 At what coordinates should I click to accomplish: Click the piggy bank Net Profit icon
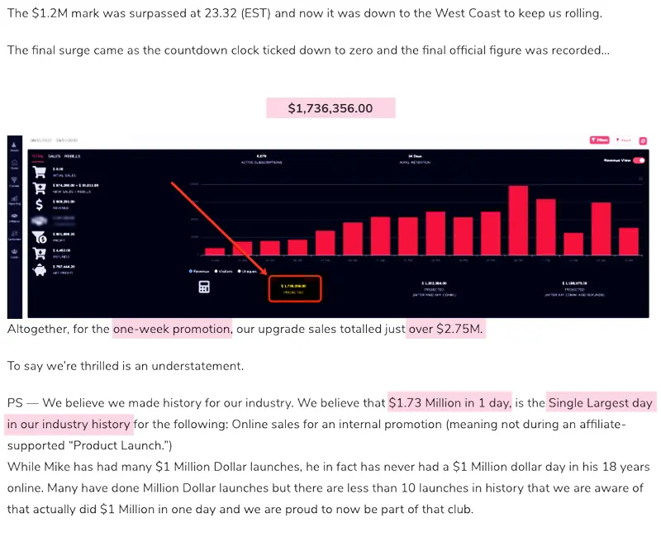pyautogui.click(x=40, y=270)
